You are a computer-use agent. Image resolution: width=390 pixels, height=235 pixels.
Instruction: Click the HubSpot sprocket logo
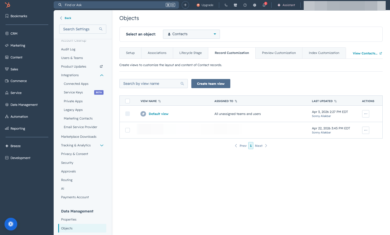tap(8, 5)
